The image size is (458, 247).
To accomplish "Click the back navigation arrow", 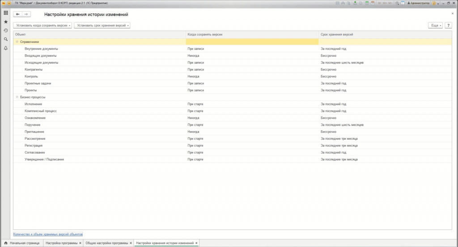I will click(x=18, y=14).
